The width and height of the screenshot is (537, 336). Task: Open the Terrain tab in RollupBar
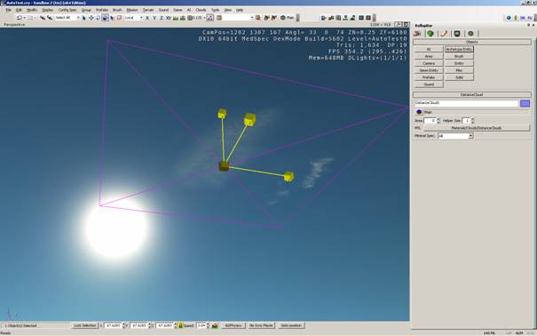[430, 33]
